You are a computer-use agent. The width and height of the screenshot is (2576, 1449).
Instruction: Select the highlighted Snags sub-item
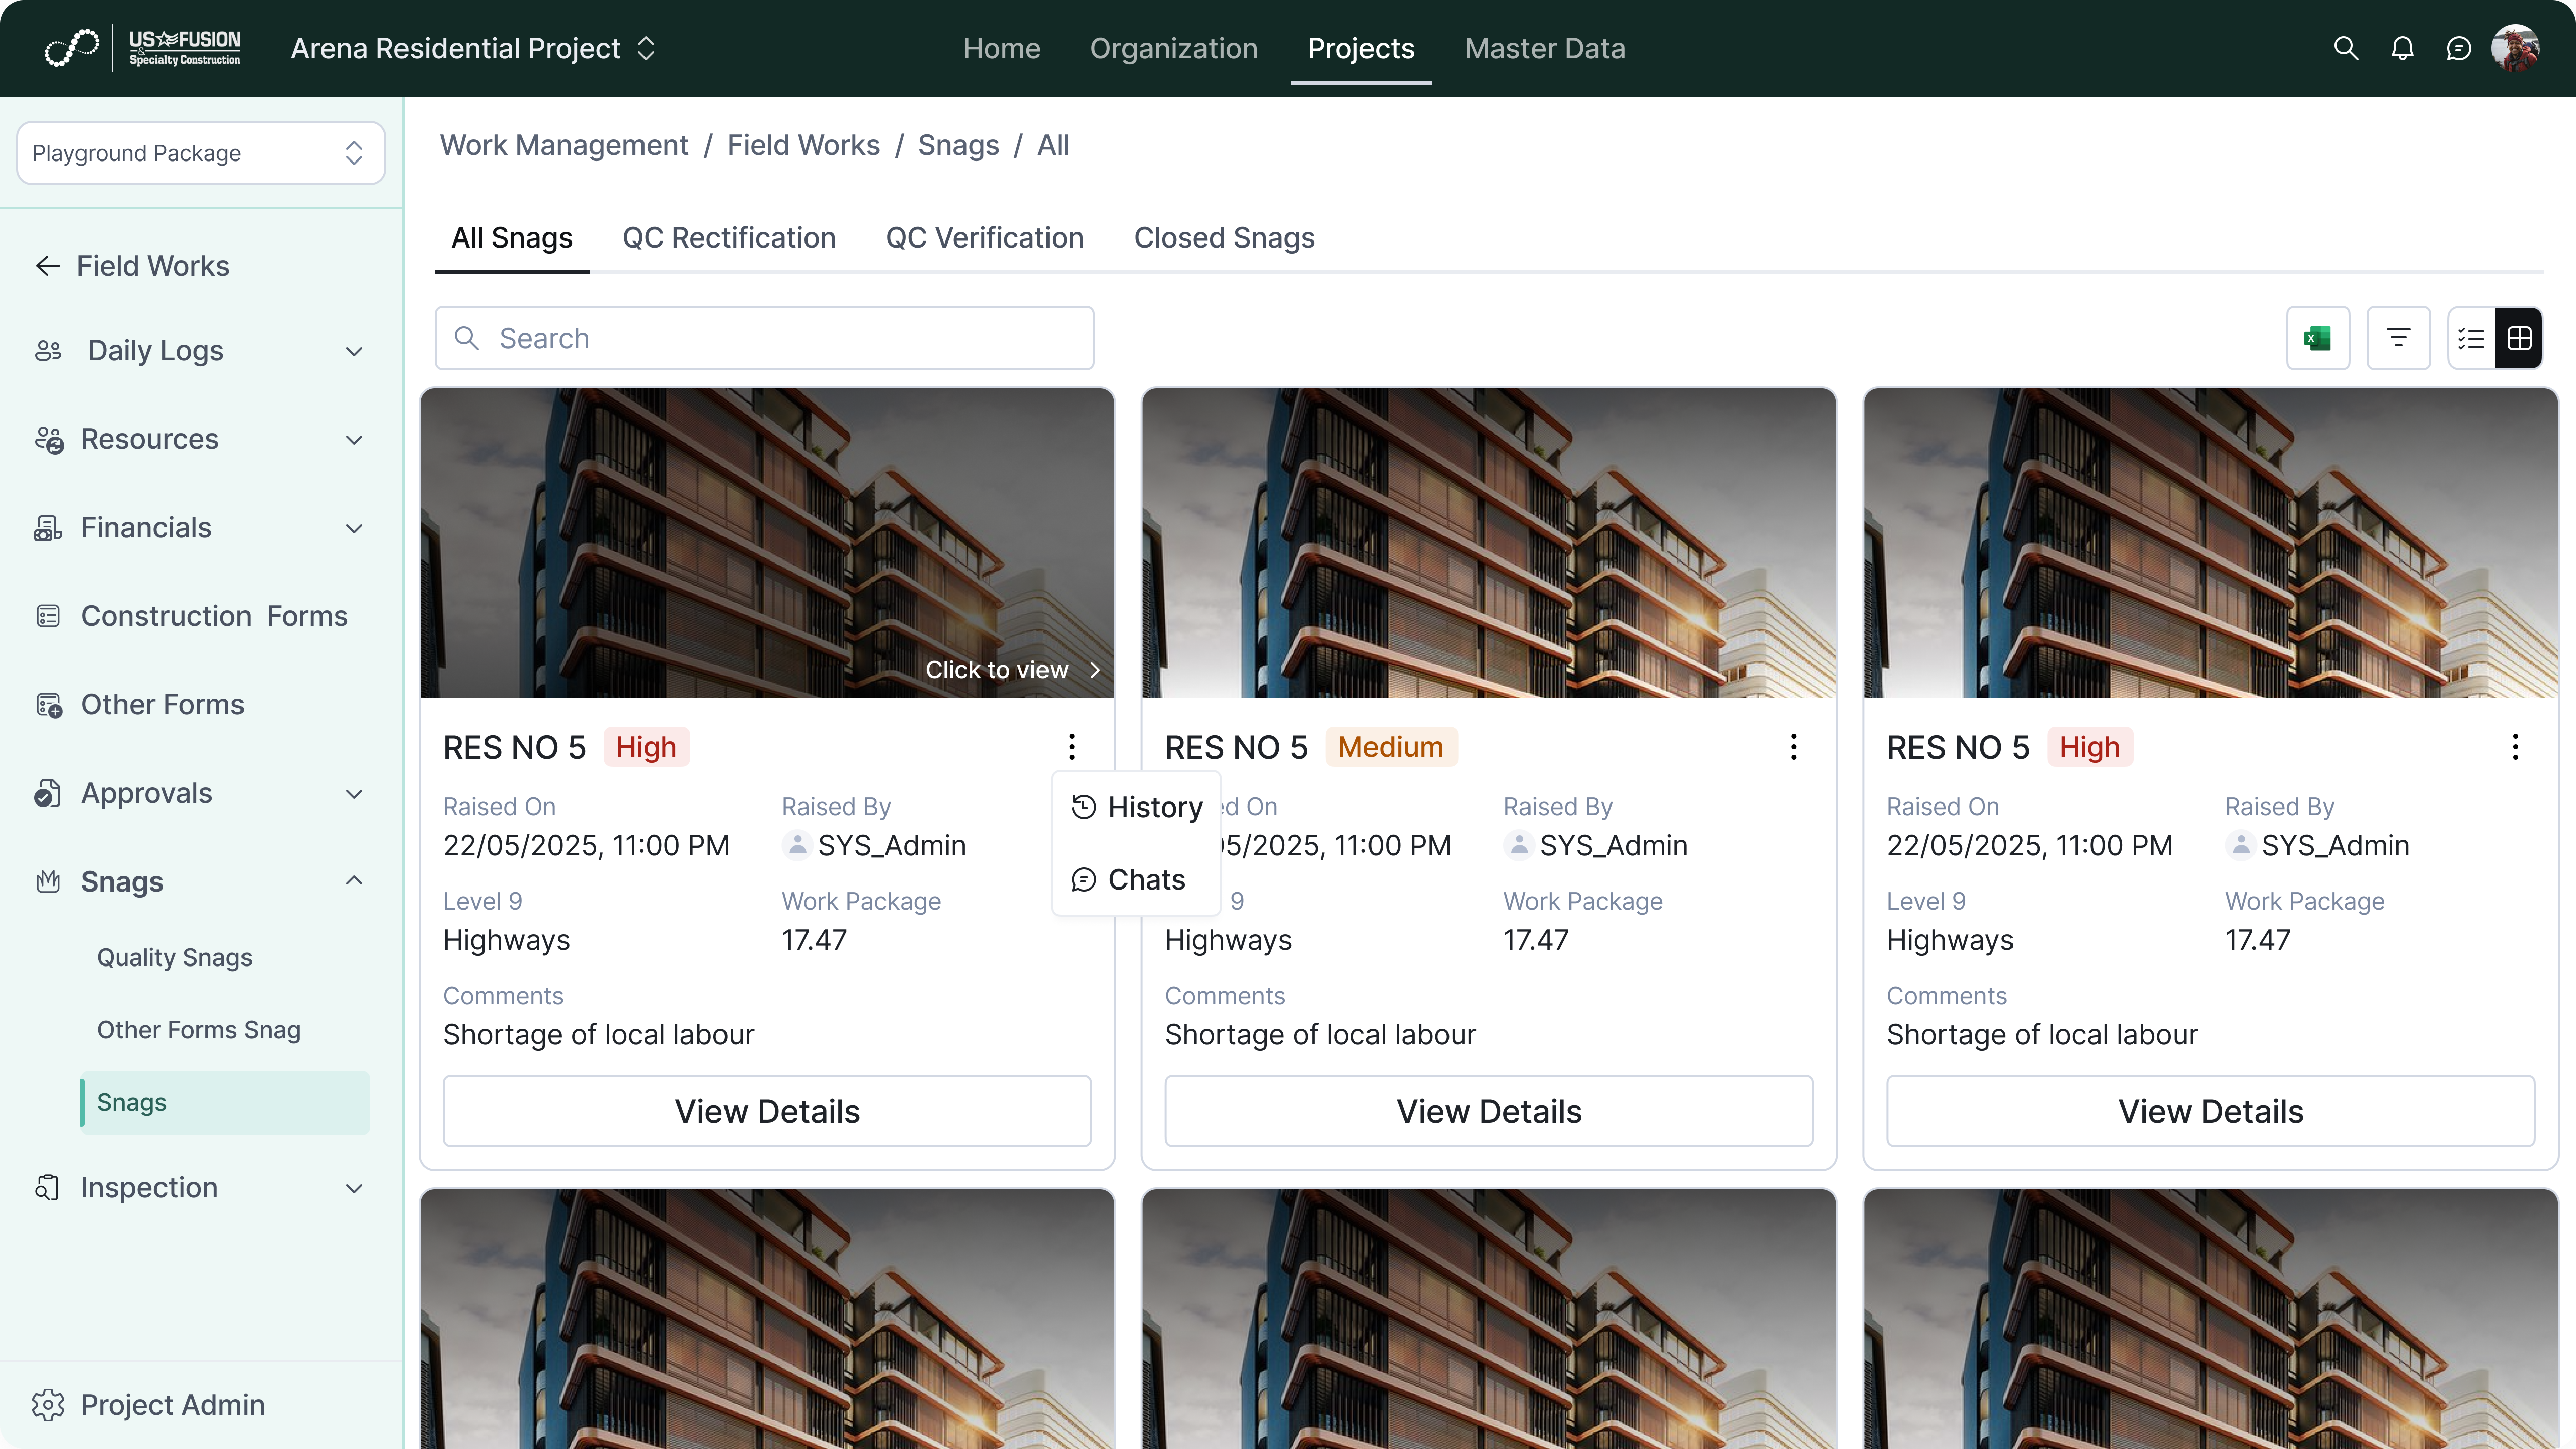(225, 1103)
